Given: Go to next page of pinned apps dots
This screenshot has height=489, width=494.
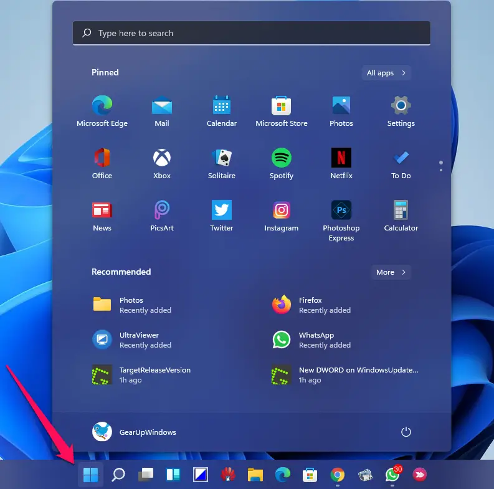Looking at the screenshot, I should (441, 170).
